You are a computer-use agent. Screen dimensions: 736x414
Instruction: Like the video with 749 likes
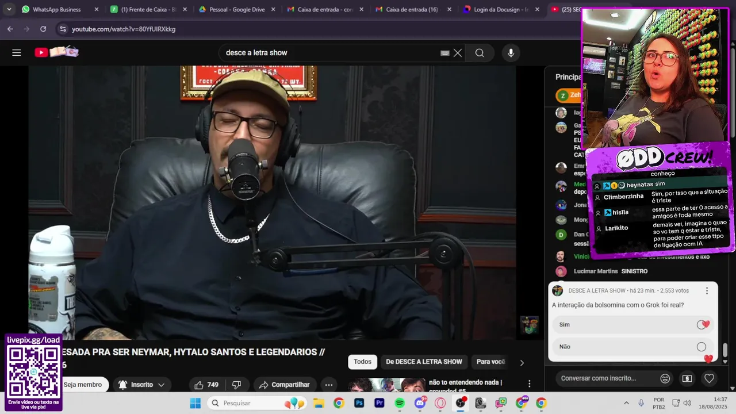click(x=206, y=385)
